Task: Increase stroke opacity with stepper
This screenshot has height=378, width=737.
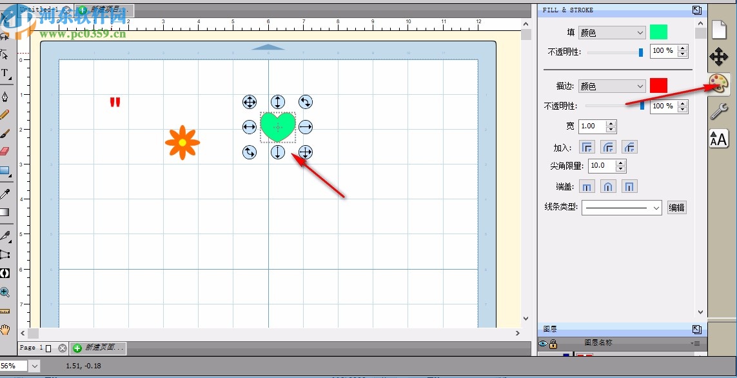Action: tap(682, 103)
